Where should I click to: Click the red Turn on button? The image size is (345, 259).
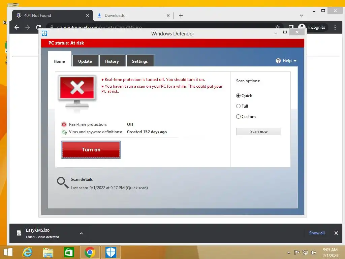[91, 150]
